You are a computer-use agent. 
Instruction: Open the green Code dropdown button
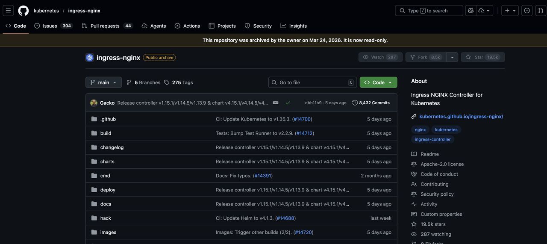pos(378,82)
